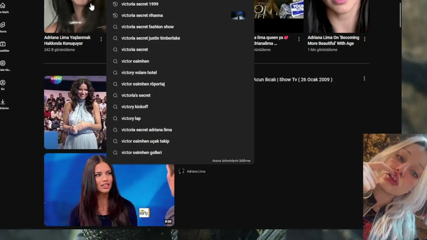427x240 pixels.
Task: Choose suggestion 'victoria's secret'
Action: (x=180, y=95)
